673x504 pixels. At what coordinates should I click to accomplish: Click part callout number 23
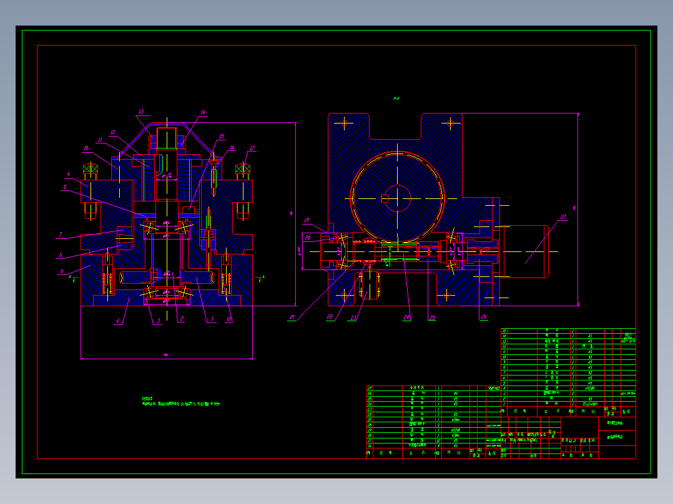tap(353, 318)
